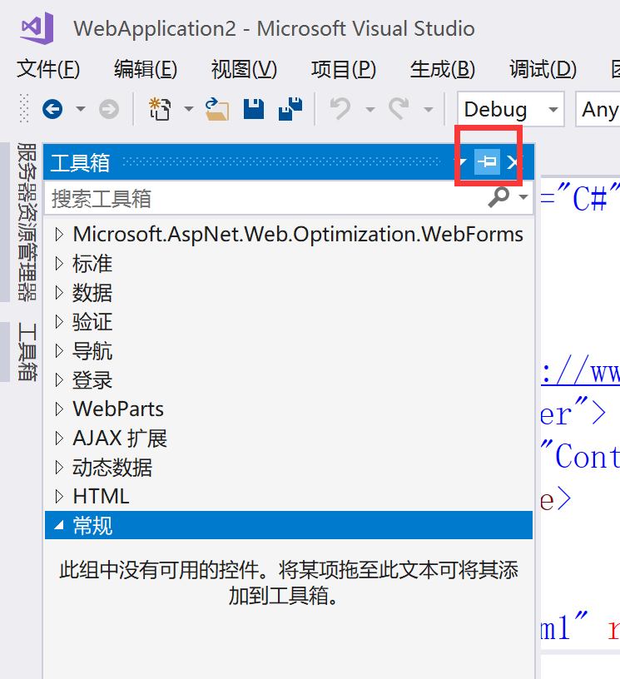Open the 调试(D) menu

pyautogui.click(x=543, y=69)
